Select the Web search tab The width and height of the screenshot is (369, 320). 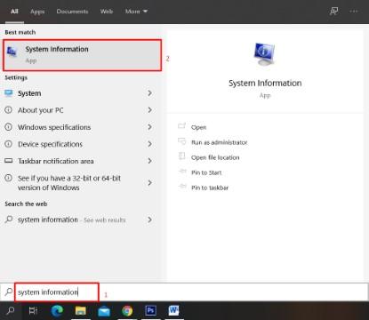107,12
